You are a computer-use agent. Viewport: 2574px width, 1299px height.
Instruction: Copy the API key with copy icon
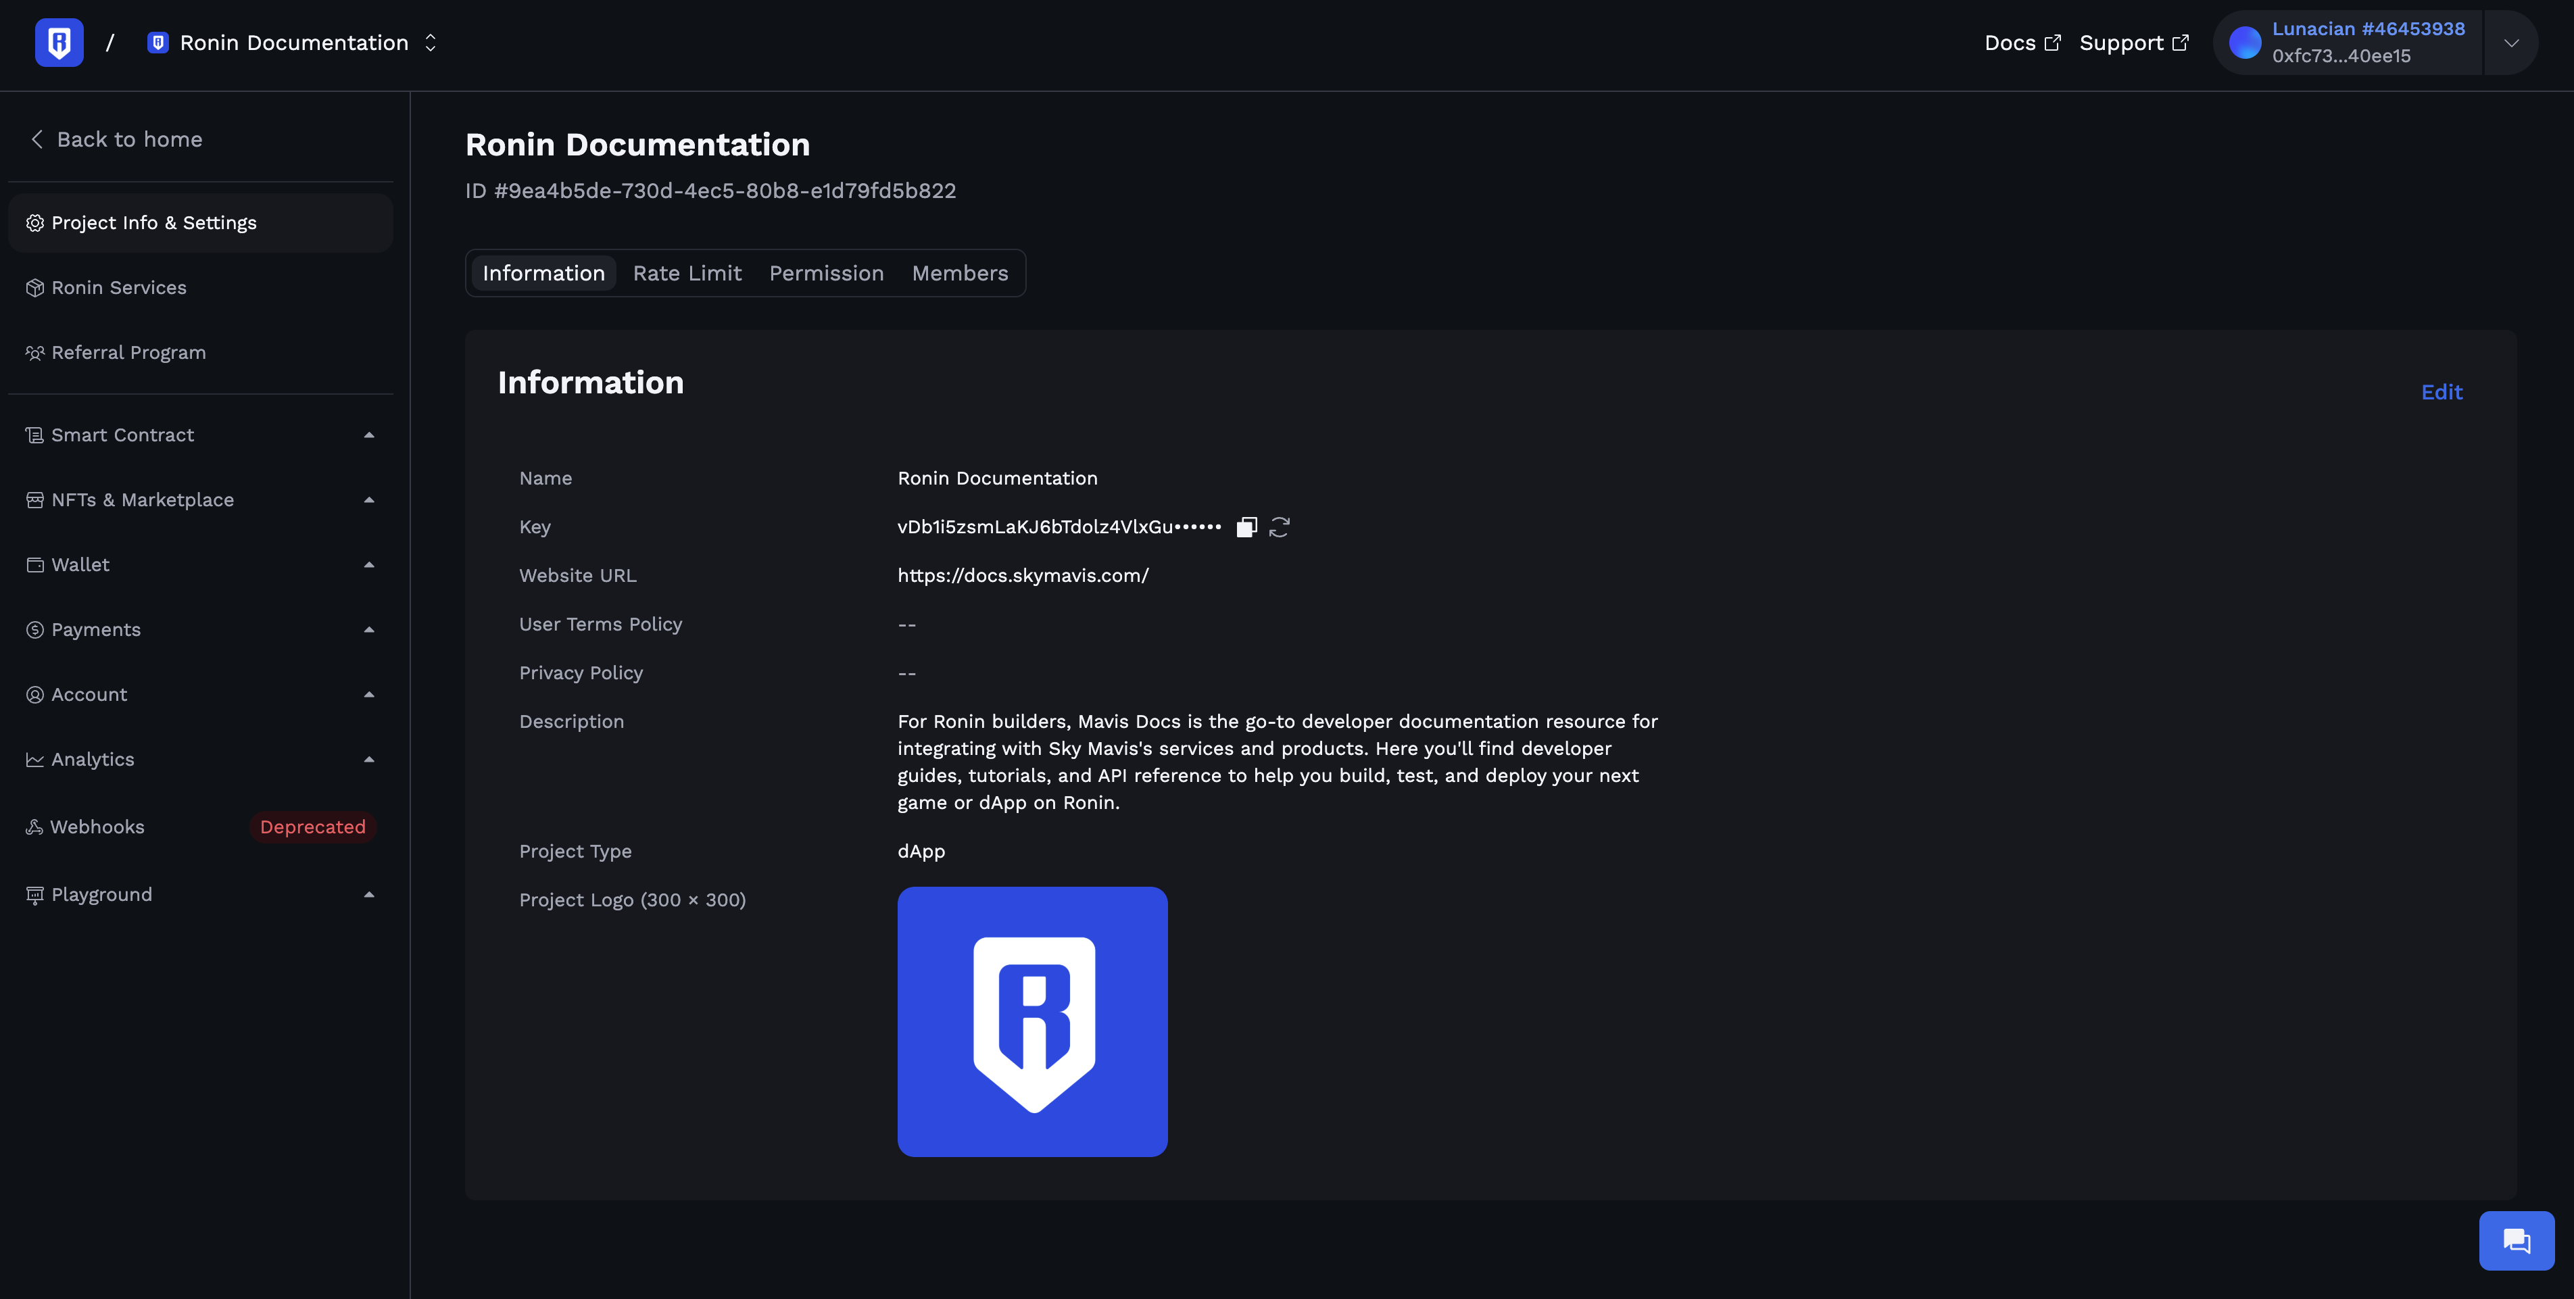[x=1246, y=526]
